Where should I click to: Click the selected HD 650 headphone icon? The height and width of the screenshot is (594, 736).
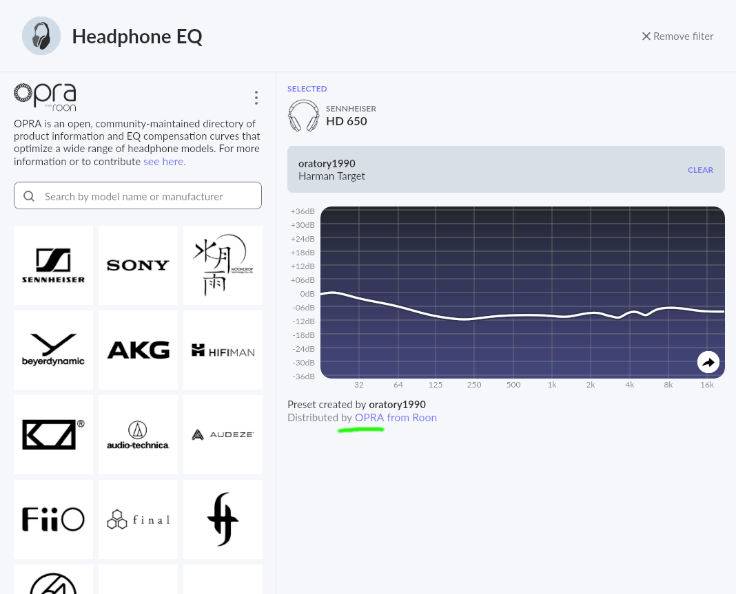(x=303, y=116)
